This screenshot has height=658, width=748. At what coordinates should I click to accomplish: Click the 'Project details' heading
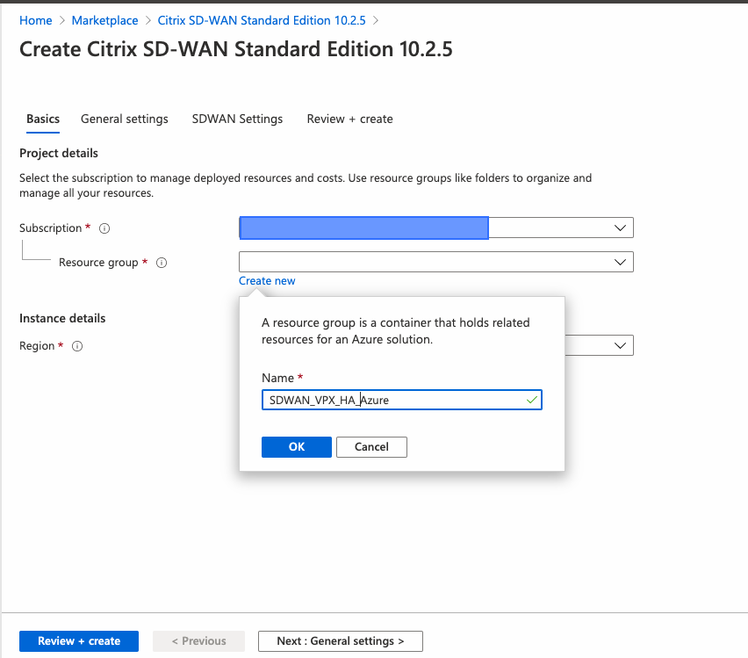pos(59,153)
